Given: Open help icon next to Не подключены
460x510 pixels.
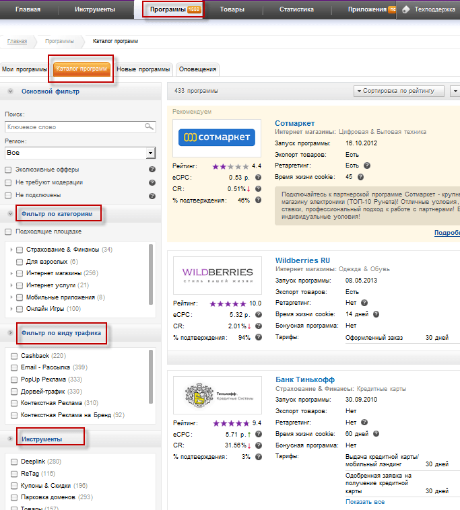Looking at the screenshot, I should pyautogui.click(x=152, y=196).
